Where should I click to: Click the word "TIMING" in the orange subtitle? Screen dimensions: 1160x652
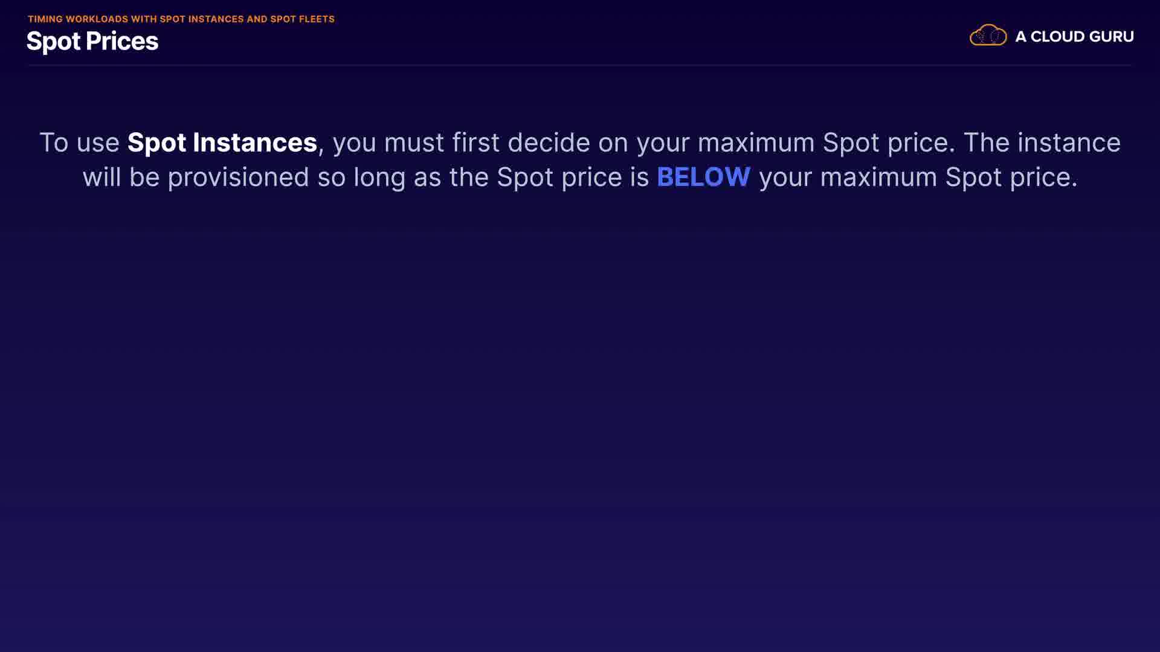pyautogui.click(x=45, y=19)
